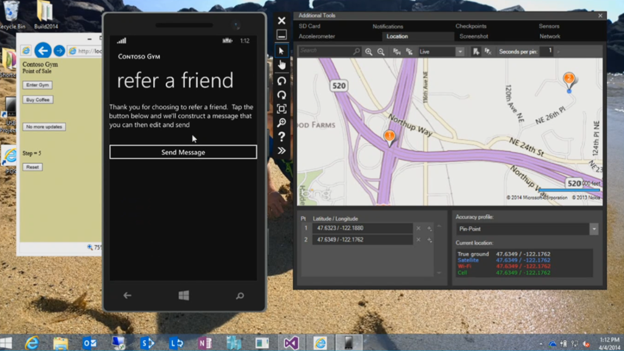
Task: Click the play route arrow after Seconds per pin
Action: 558,52
